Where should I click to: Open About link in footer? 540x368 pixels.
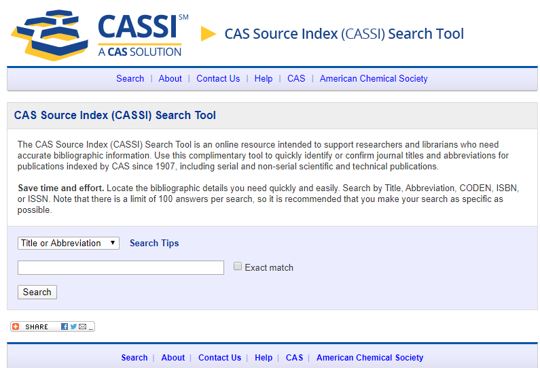[173, 358]
